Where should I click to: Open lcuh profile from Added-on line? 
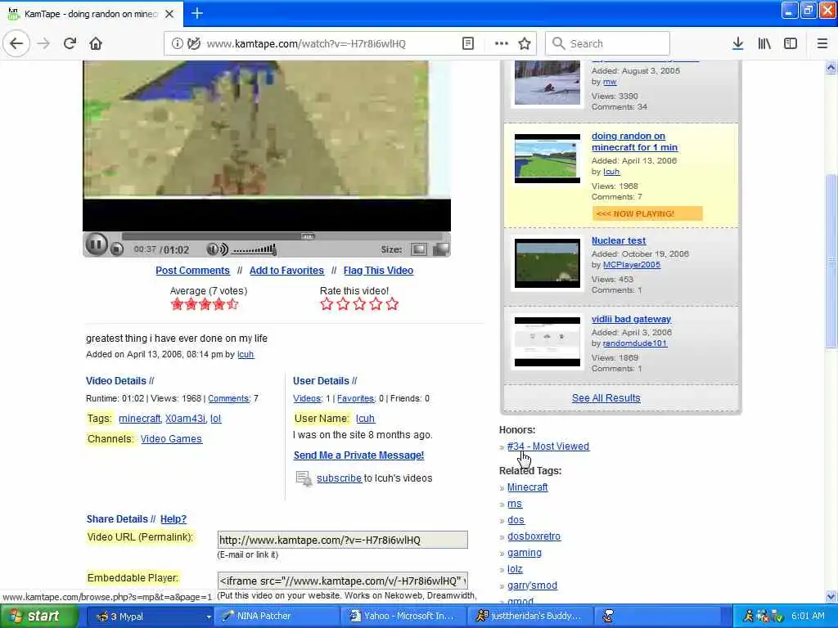(246, 355)
